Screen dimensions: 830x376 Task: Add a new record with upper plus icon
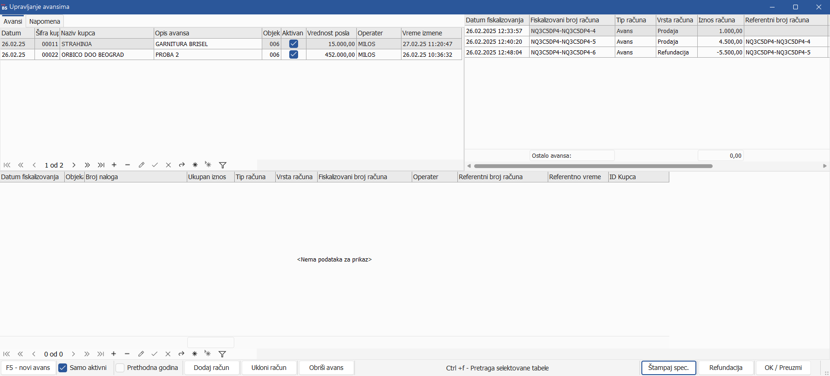coord(114,165)
